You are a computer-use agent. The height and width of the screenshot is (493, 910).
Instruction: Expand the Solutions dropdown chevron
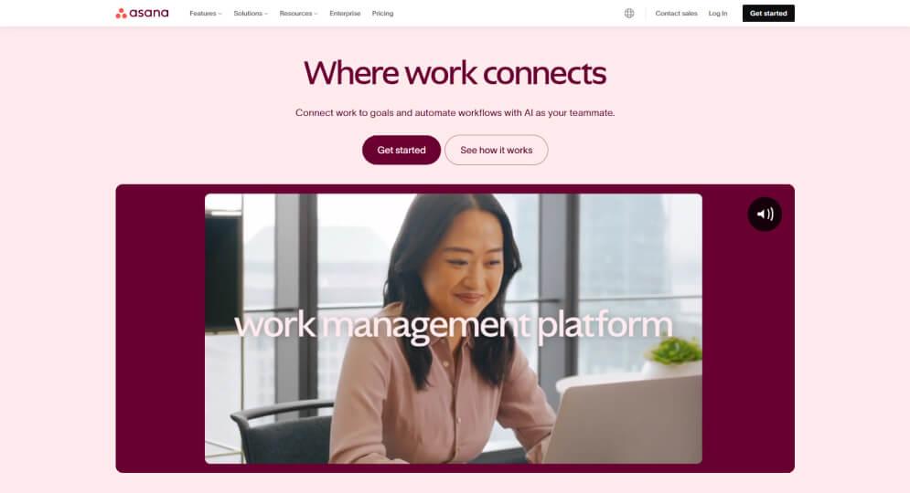click(266, 14)
